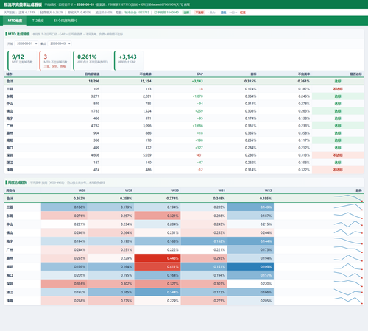The height and width of the screenshot is (331, 368).
Task: Click the red 3 cities summary card
Action: [55, 60]
